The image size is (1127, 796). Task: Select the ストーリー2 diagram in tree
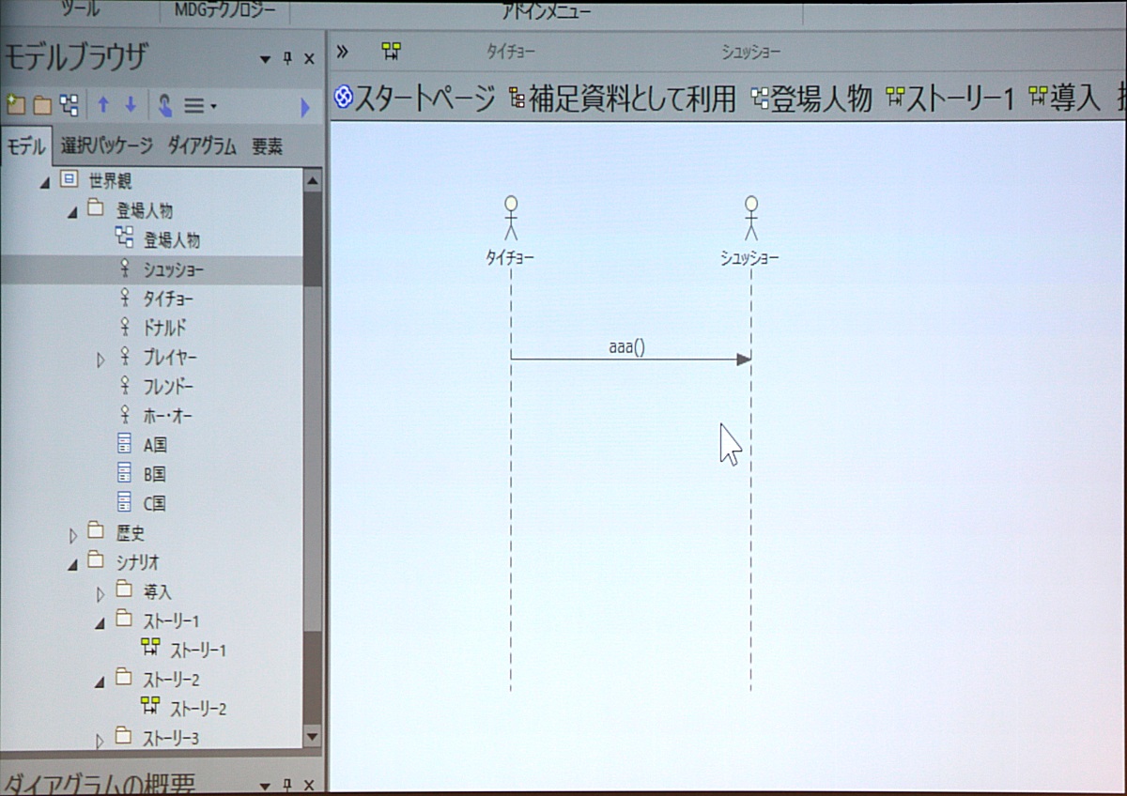[x=197, y=709]
